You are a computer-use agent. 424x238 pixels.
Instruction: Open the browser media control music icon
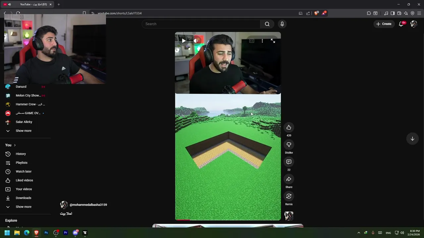tap(386, 13)
